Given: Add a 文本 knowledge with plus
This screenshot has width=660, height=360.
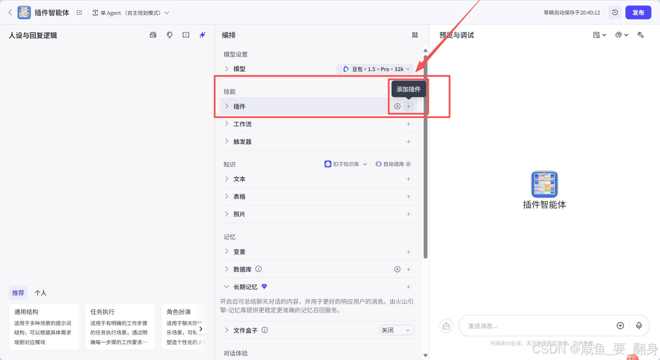Looking at the screenshot, I should pos(408,179).
